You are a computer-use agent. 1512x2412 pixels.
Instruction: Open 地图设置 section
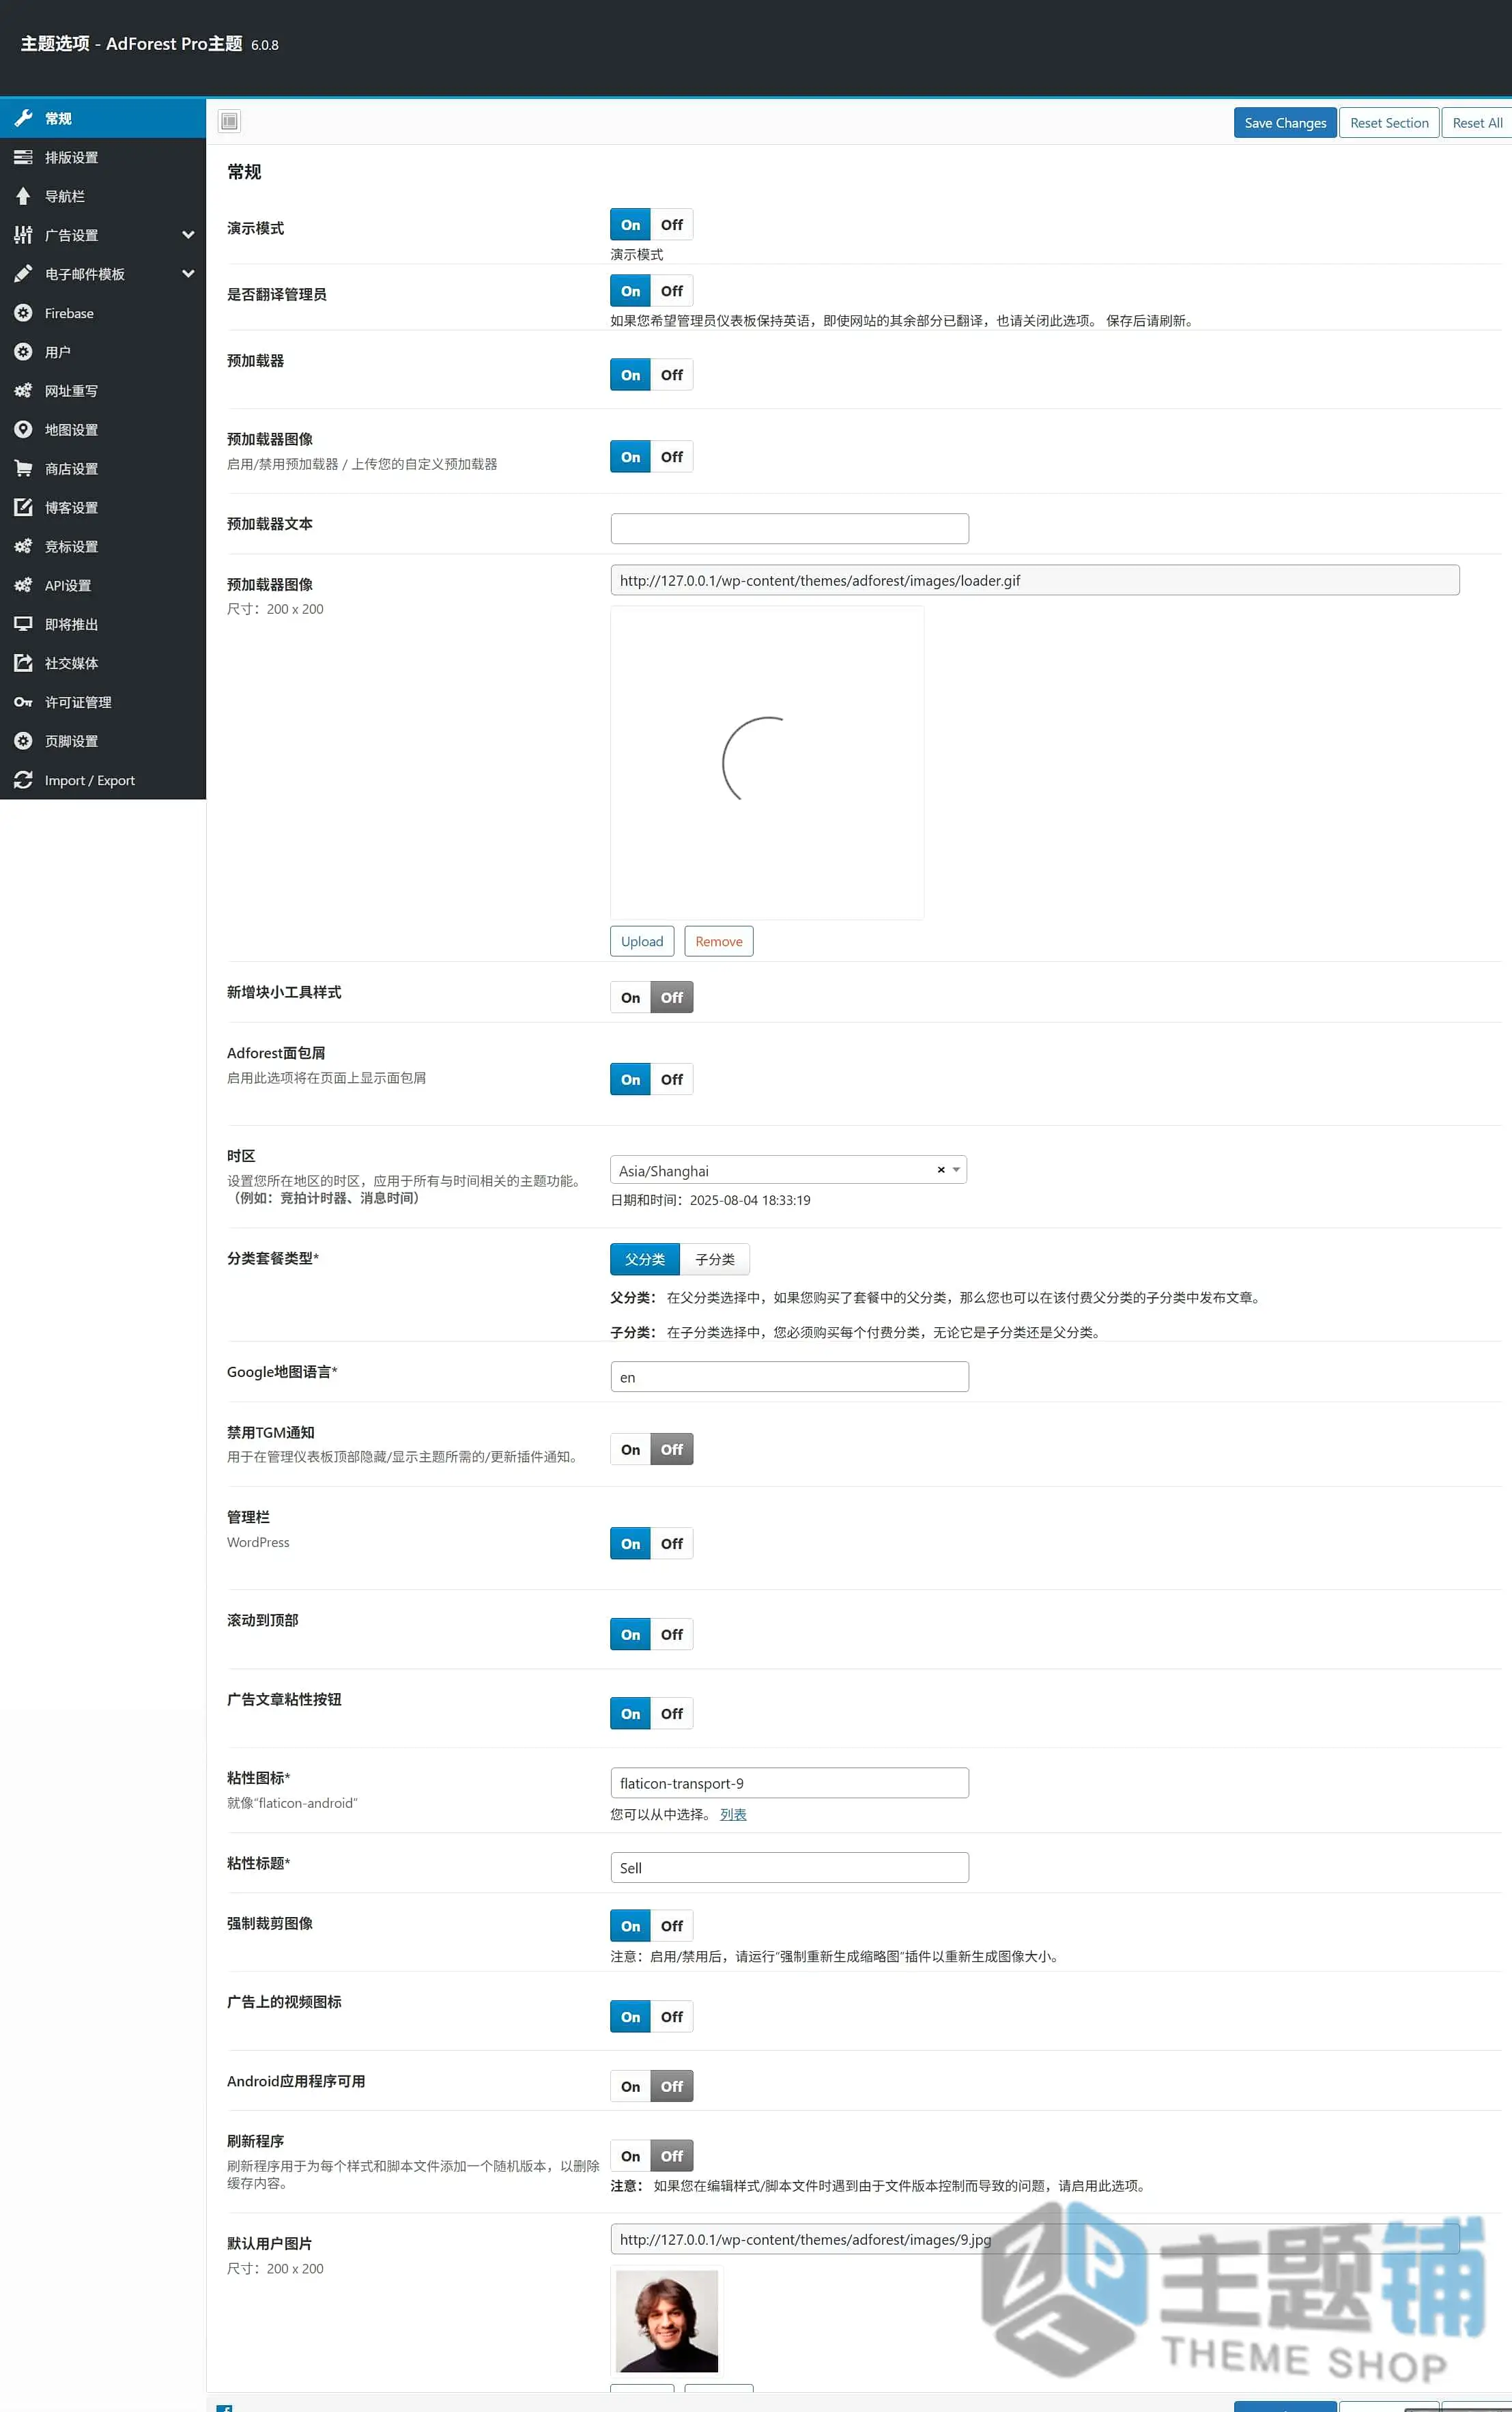tap(103, 430)
